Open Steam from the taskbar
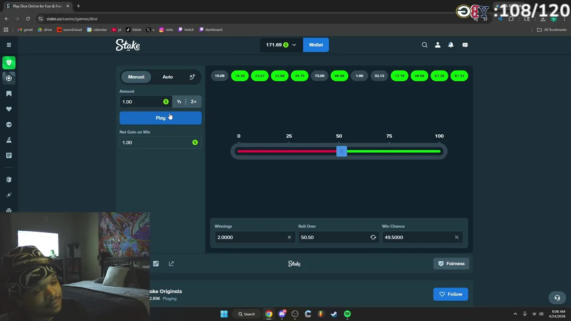Screen dimensions: 571x321 [x=334, y=314]
